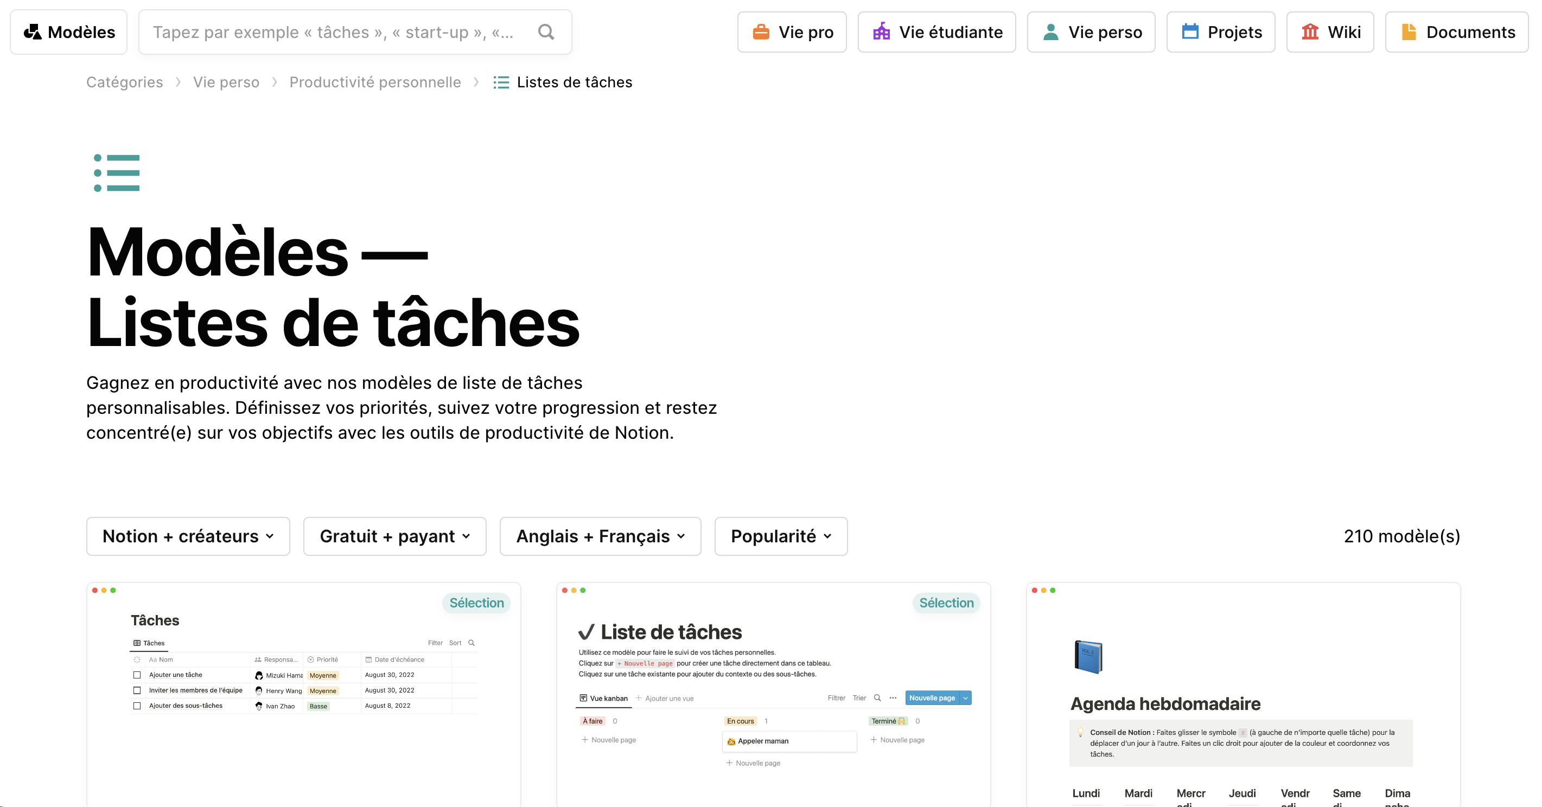Click the 'Listes de tâches' breadcrumb text
This screenshot has height=807, width=1542.
click(x=575, y=82)
